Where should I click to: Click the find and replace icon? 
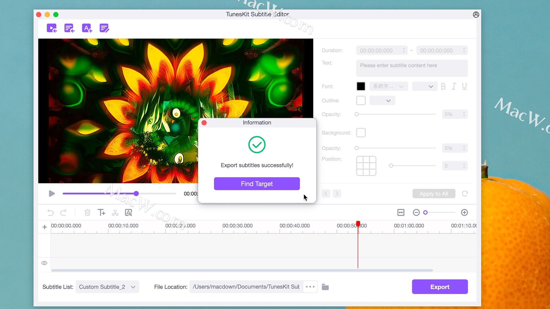coord(128,213)
